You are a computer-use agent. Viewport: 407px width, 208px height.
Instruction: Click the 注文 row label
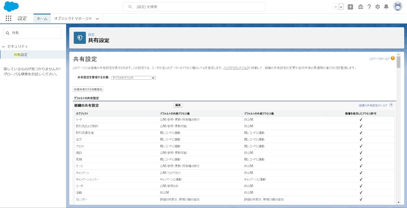click(x=79, y=139)
